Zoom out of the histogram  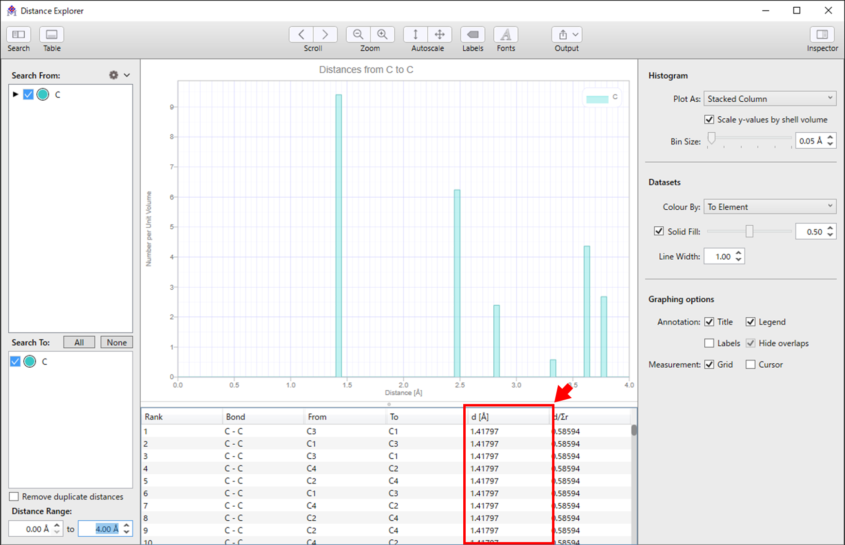click(358, 35)
